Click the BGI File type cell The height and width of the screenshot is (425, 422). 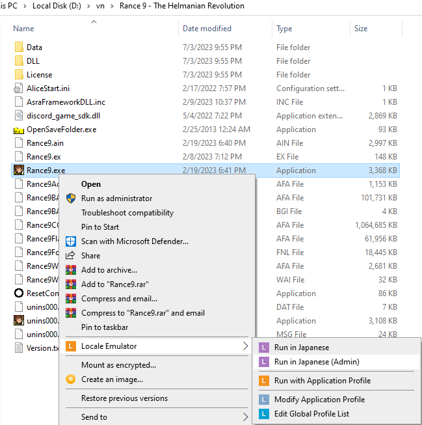pyautogui.click(x=289, y=212)
